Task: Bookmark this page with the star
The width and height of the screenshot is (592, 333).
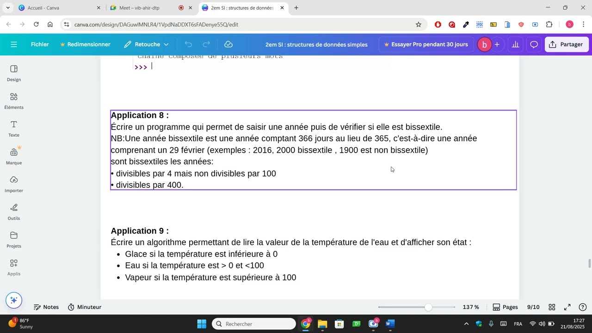Action: pyautogui.click(x=418, y=25)
